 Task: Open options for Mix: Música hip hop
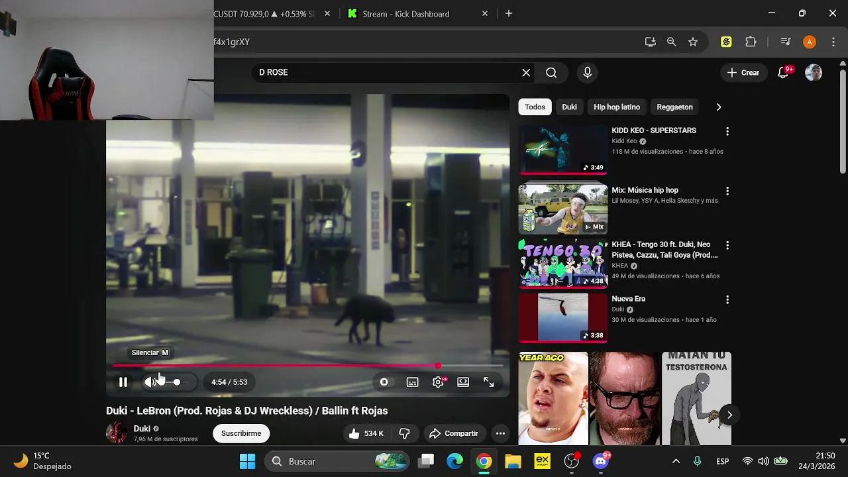click(x=727, y=191)
